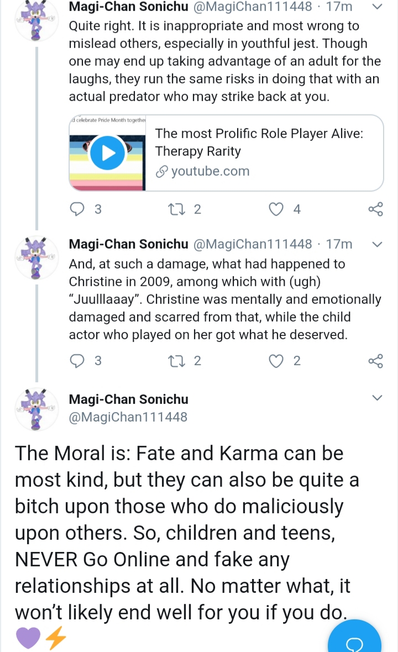Share the first tweet via share icon
Viewport: 398px width, 652px height.
(x=375, y=209)
